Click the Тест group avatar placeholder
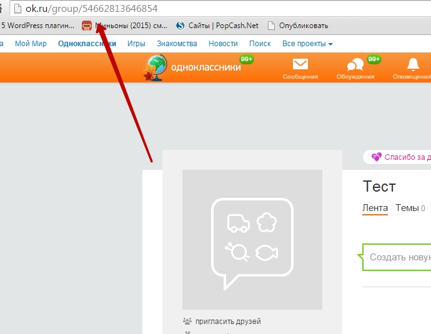 click(x=252, y=239)
